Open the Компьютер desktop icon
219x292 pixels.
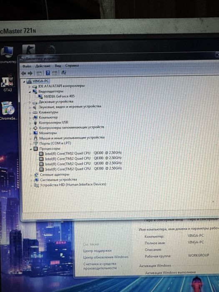pyautogui.click(x=8, y=54)
